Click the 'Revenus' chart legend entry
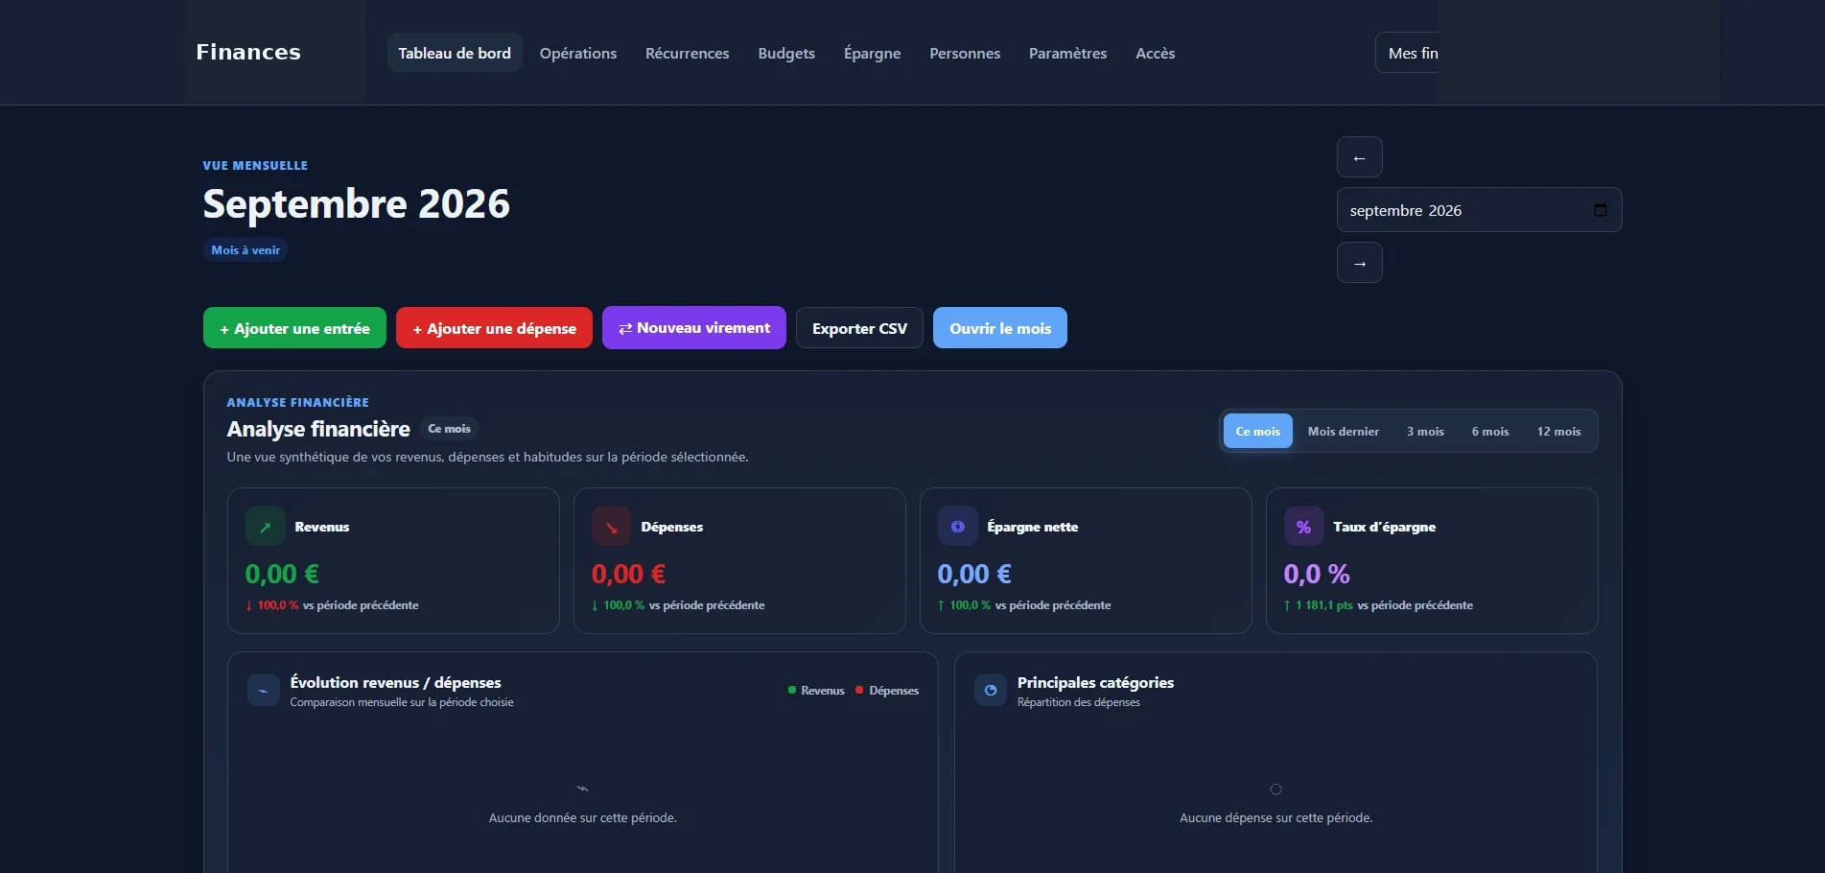Image resolution: width=1825 pixels, height=873 pixels. click(816, 691)
